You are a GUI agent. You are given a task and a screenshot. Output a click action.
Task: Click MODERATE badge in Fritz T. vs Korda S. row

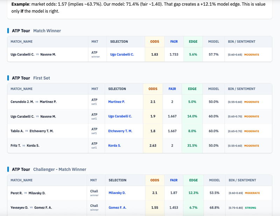click(251, 145)
